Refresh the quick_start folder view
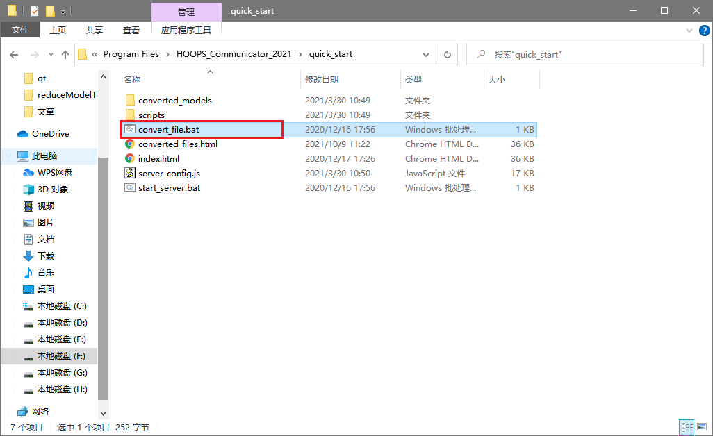 [x=448, y=54]
